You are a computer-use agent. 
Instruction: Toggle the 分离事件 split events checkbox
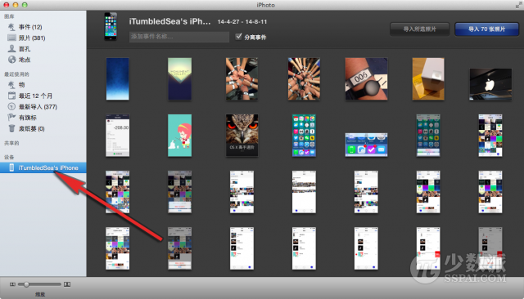coord(238,37)
